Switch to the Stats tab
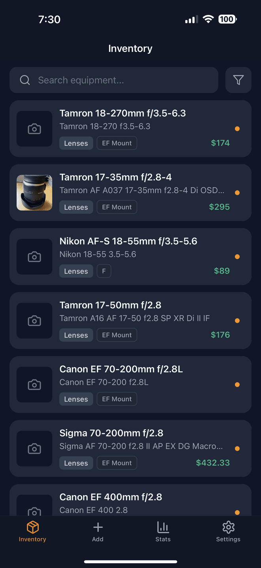The height and width of the screenshot is (568, 261). click(163, 531)
